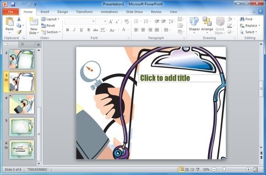Open the File tab
The image size is (266, 175).
[11, 12]
